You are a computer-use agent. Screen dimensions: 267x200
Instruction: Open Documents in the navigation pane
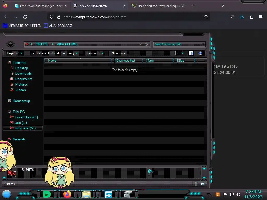pos(21,79)
